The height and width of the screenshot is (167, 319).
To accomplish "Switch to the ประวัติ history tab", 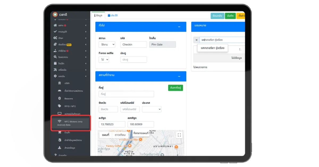I will (113, 15).
